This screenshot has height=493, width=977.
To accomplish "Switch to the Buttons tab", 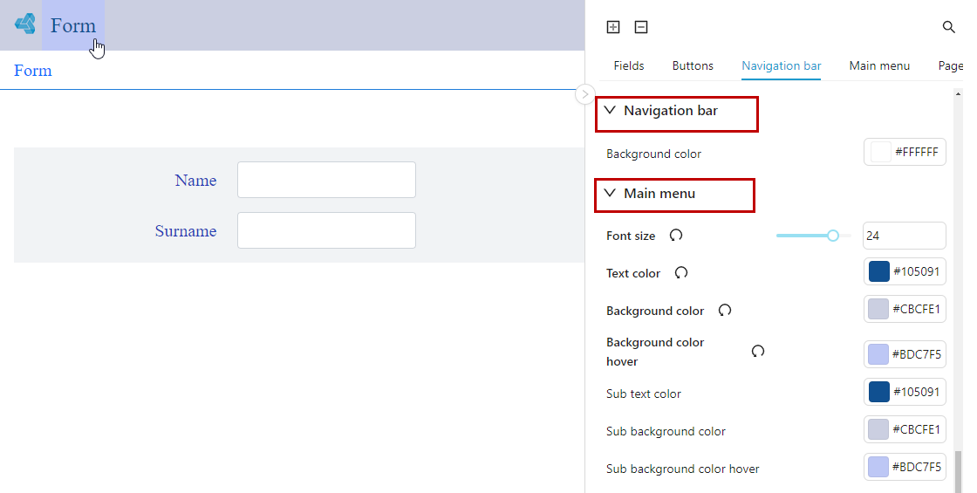I will click(x=693, y=65).
